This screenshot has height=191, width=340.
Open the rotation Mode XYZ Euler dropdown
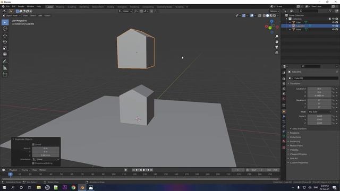click(320, 112)
